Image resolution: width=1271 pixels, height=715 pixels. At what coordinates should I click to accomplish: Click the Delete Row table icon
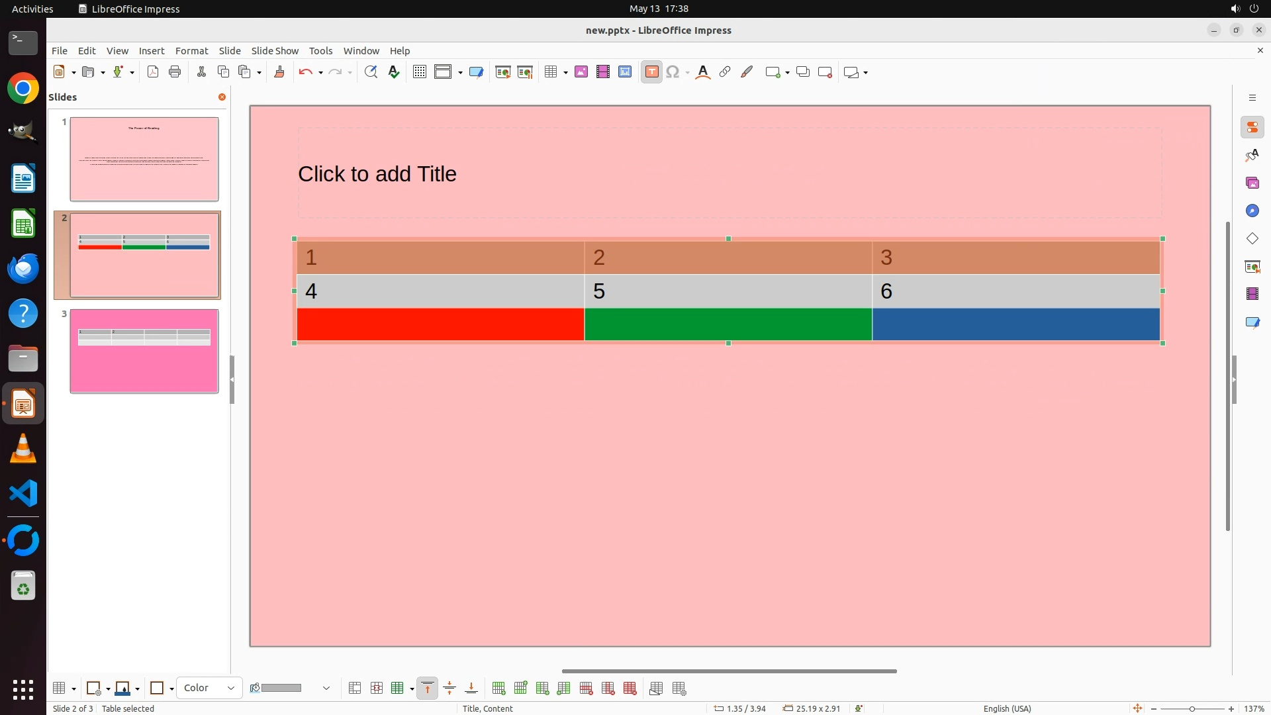[x=586, y=689]
